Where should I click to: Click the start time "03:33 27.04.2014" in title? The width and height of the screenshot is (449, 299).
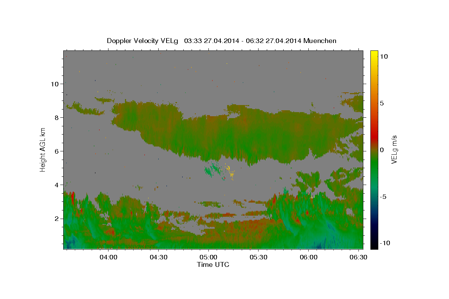click(211, 41)
